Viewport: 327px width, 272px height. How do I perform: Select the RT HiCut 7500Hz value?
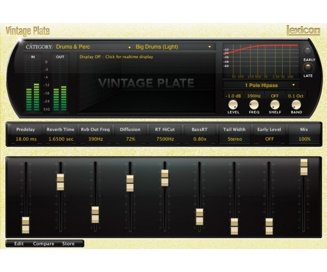tap(165, 139)
